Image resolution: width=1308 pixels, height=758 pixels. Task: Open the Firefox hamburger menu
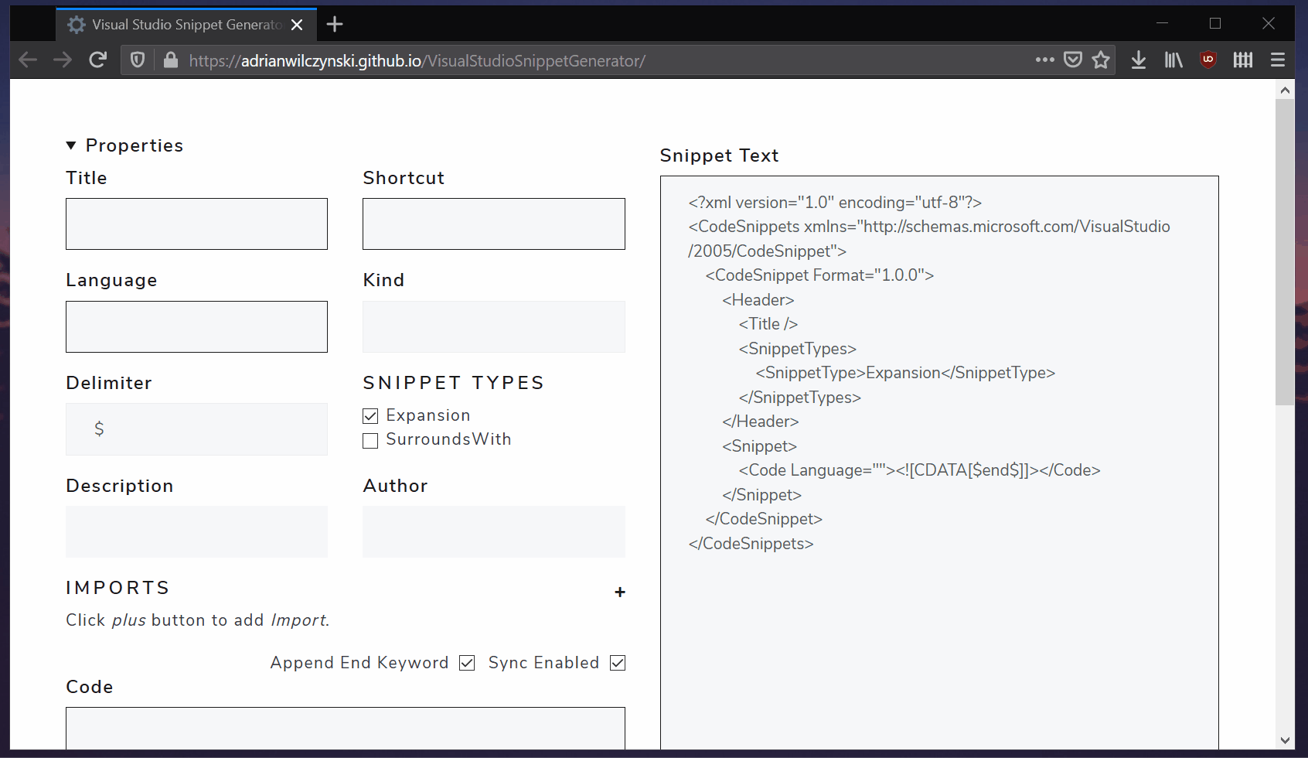tap(1278, 60)
